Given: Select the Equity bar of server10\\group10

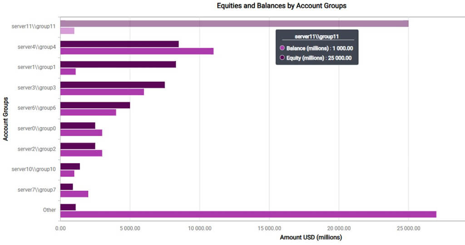Looking at the screenshot, I should coord(70,167).
